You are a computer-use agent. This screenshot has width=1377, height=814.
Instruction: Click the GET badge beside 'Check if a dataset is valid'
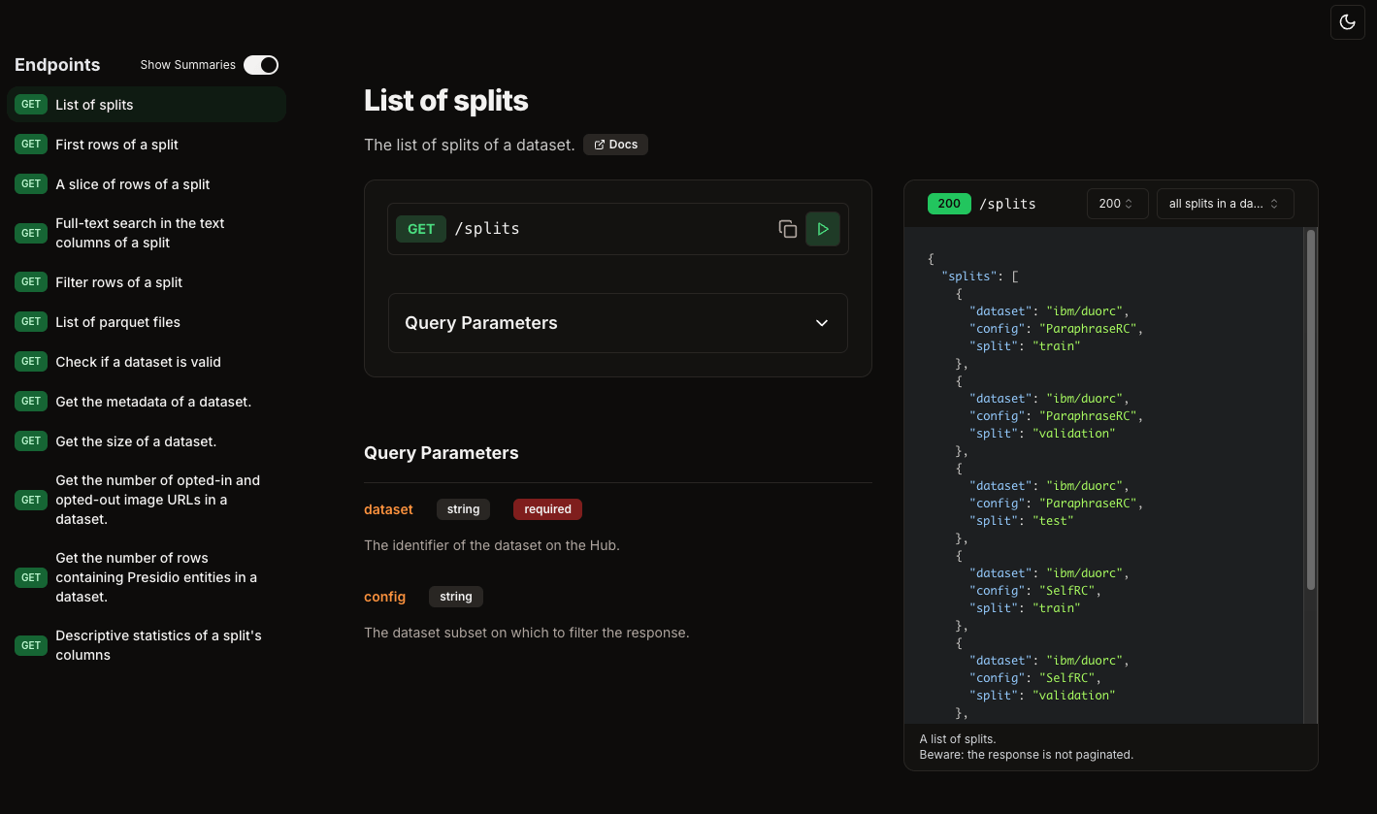30,361
